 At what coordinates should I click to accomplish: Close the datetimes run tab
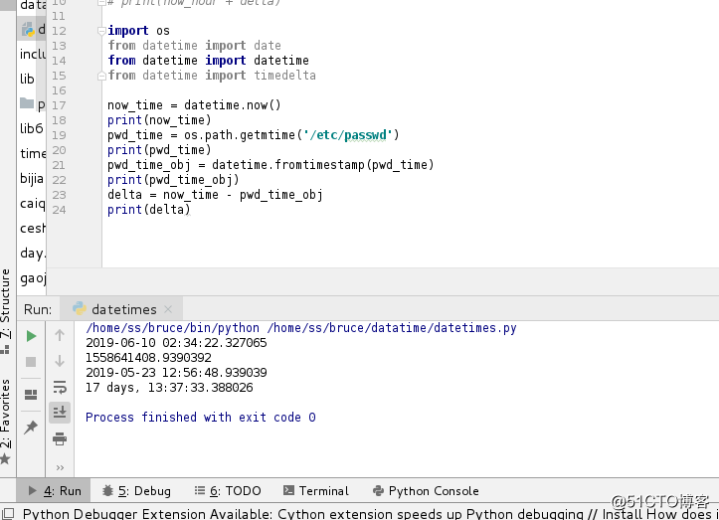[168, 309]
